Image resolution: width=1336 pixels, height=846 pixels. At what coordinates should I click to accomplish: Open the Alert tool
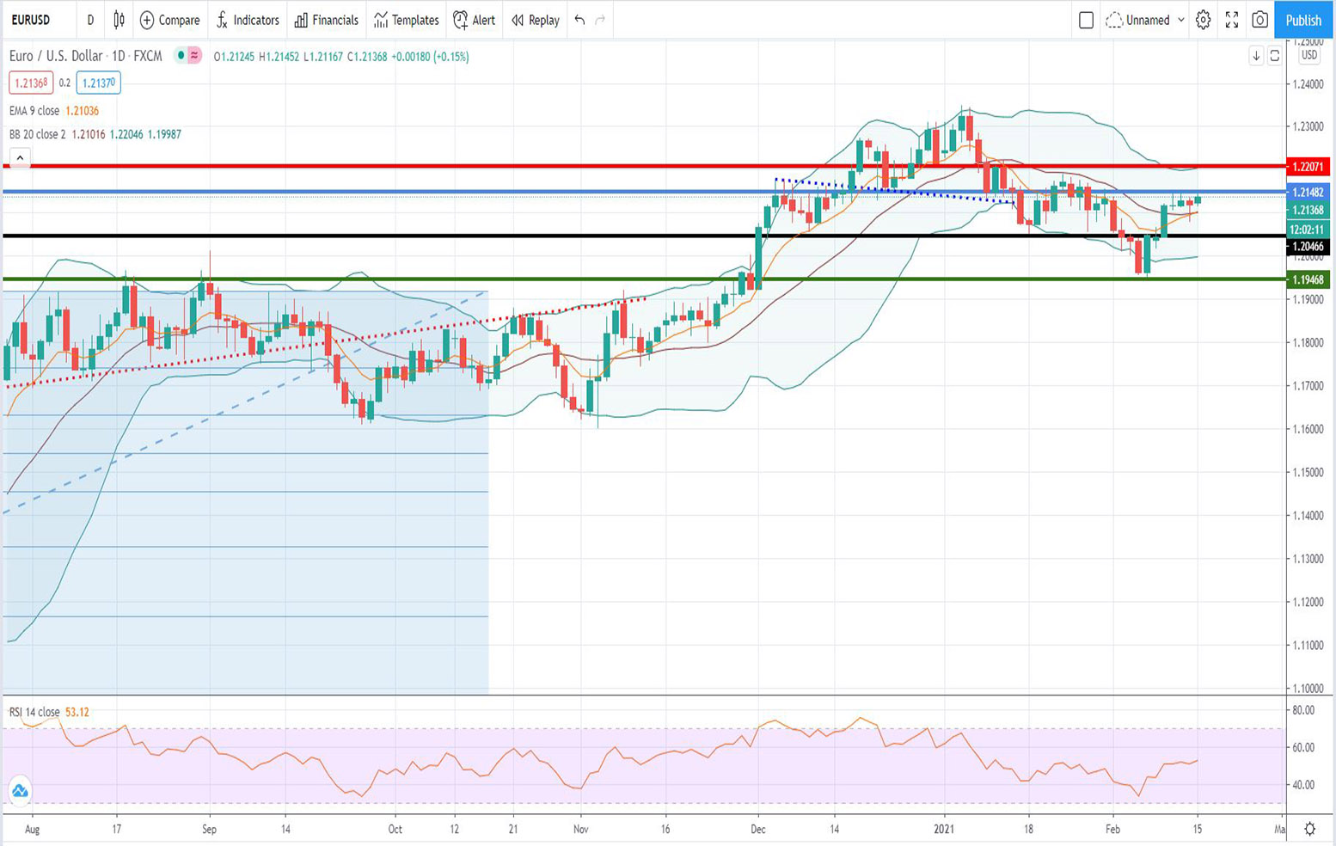click(475, 20)
